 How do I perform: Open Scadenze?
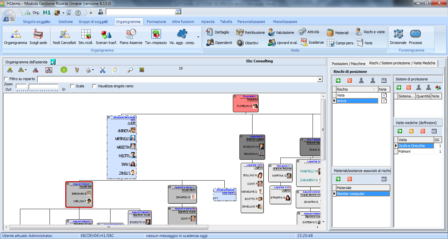point(312,42)
